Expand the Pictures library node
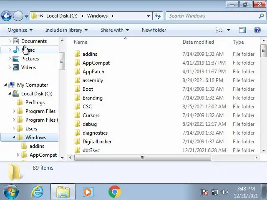Viewport: 267px width, 200px height. (x=10, y=58)
